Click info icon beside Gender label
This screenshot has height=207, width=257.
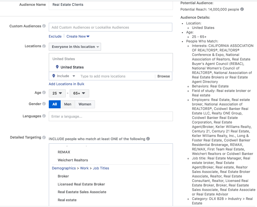tap(44, 104)
